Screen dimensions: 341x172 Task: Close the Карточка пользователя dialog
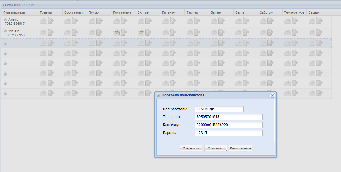[272, 95]
